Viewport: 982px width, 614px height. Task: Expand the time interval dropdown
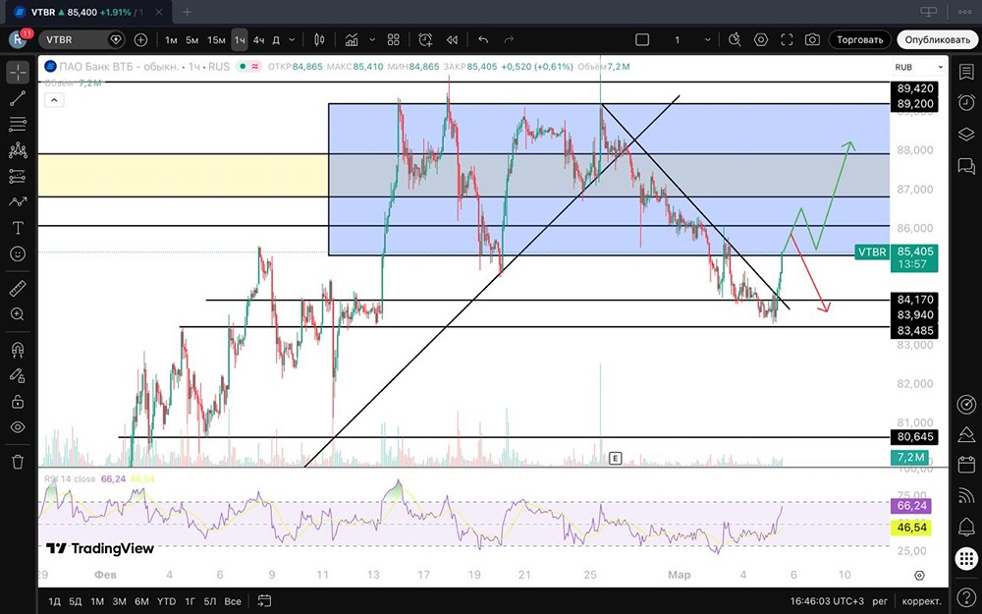click(292, 39)
